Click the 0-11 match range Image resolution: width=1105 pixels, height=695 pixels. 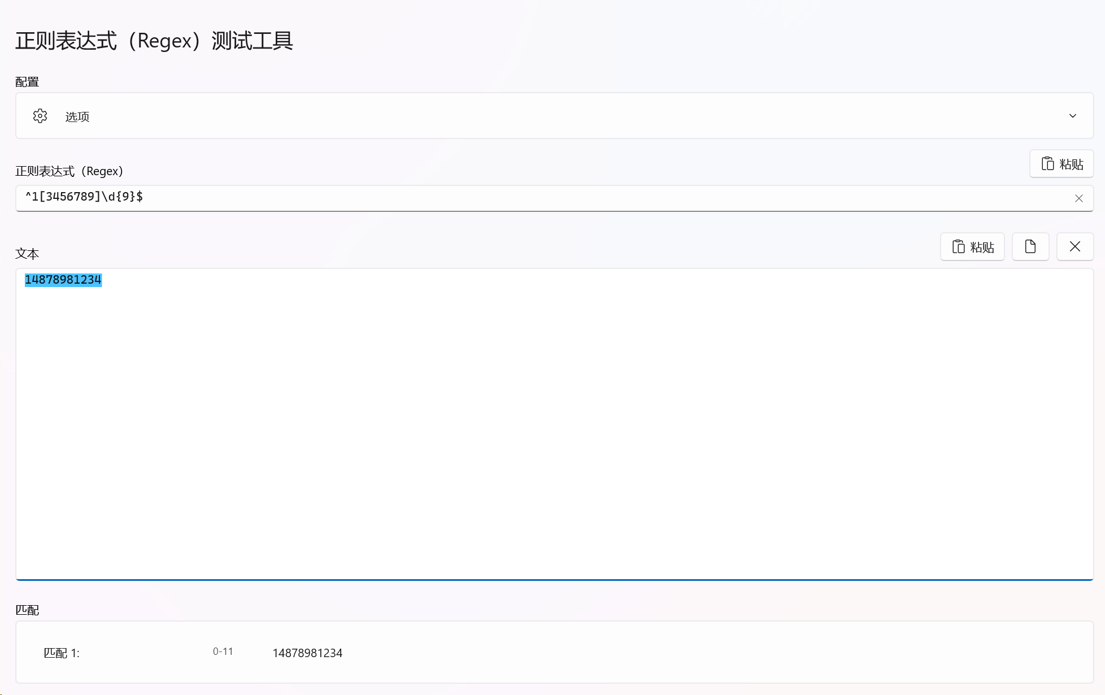pos(223,651)
